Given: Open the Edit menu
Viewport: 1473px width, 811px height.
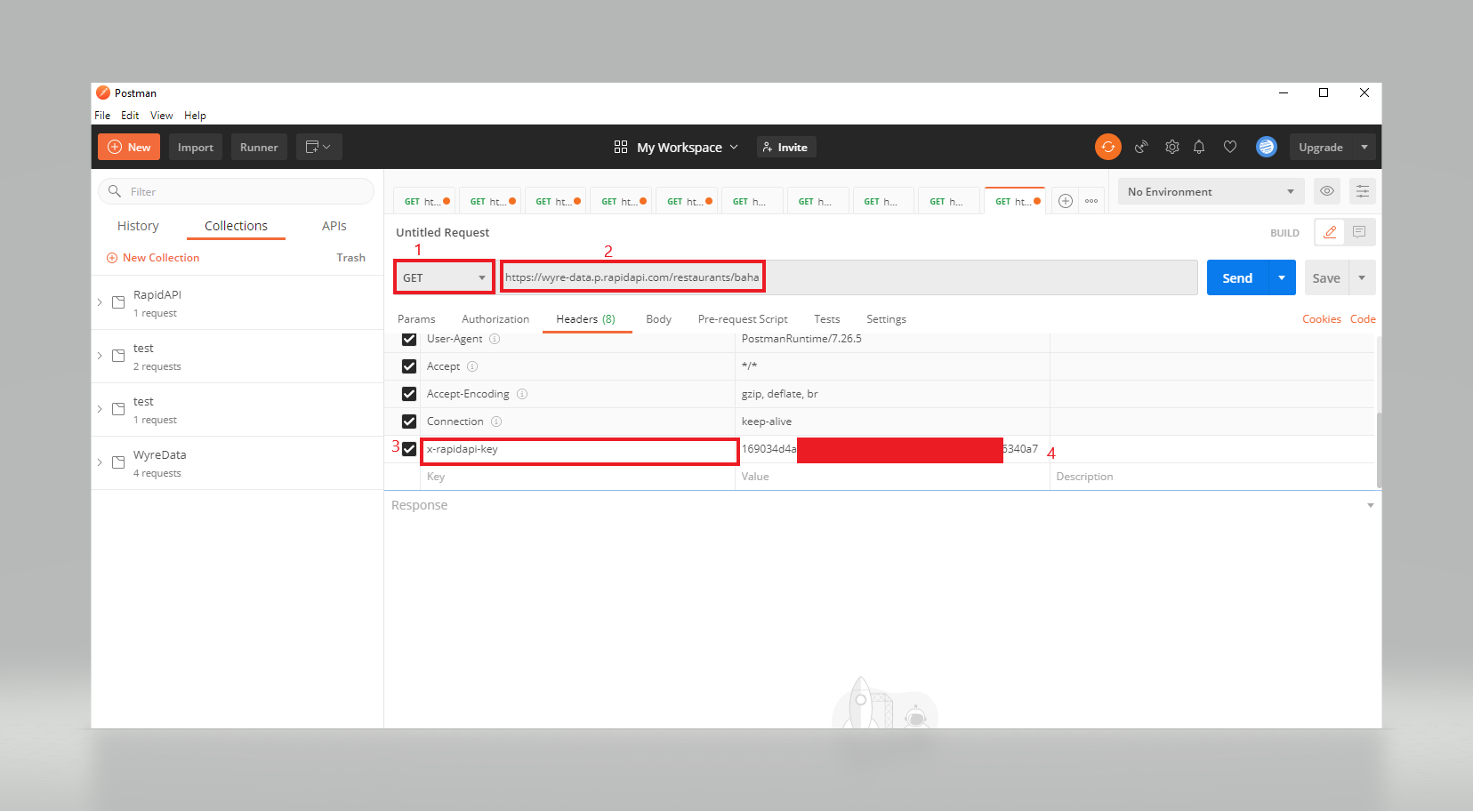Looking at the screenshot, I should (x=130, y=116).
